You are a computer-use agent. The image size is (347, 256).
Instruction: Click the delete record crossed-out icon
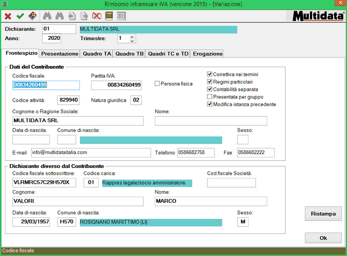tap(96, 16)
